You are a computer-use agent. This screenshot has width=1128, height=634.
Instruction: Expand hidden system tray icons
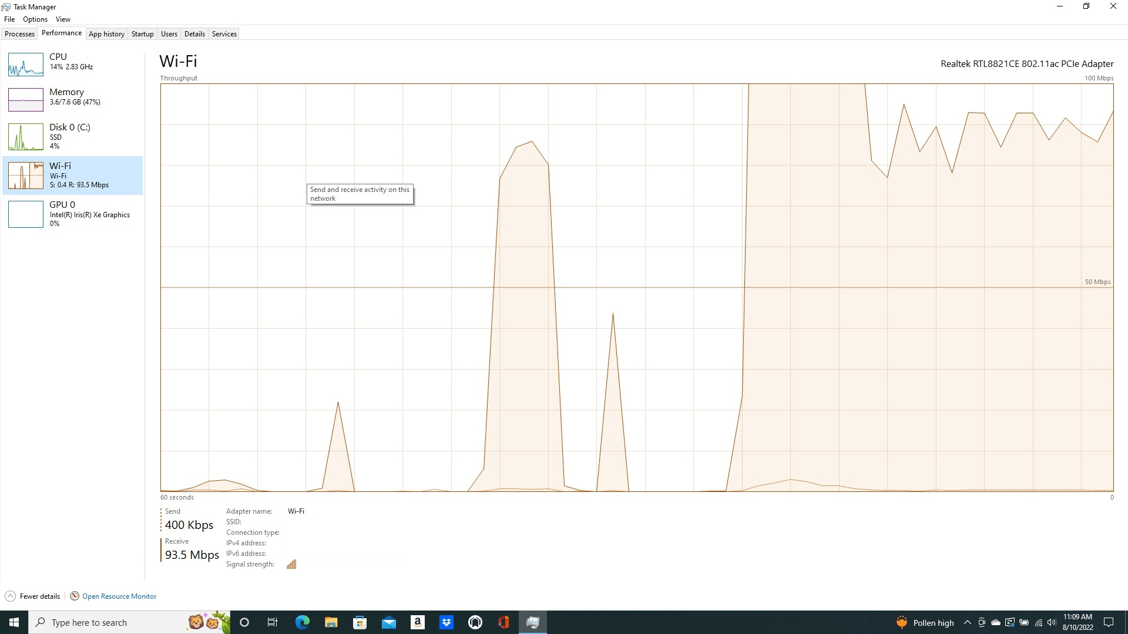(968, 622)
